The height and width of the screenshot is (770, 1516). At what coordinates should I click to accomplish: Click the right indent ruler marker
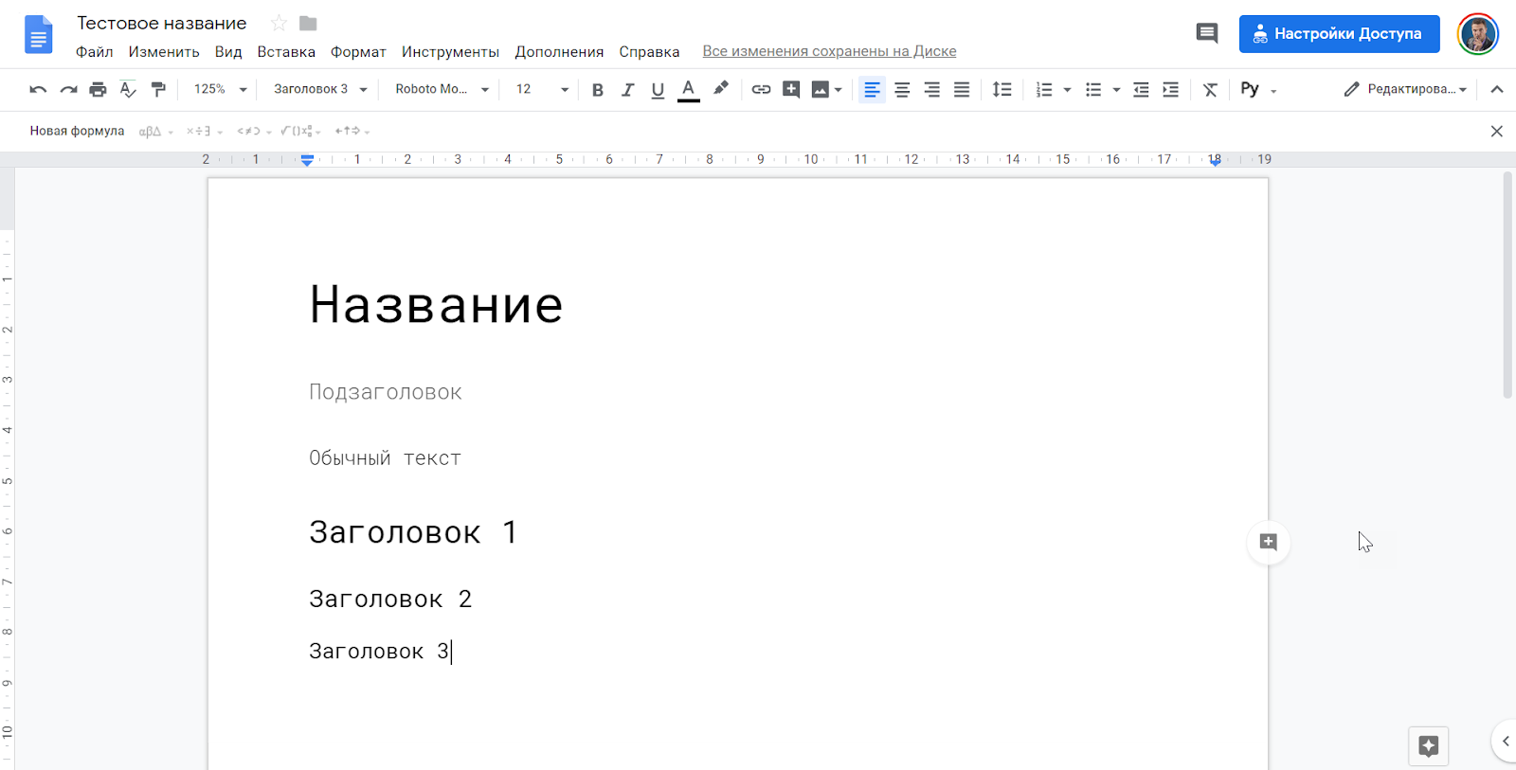1215,161
